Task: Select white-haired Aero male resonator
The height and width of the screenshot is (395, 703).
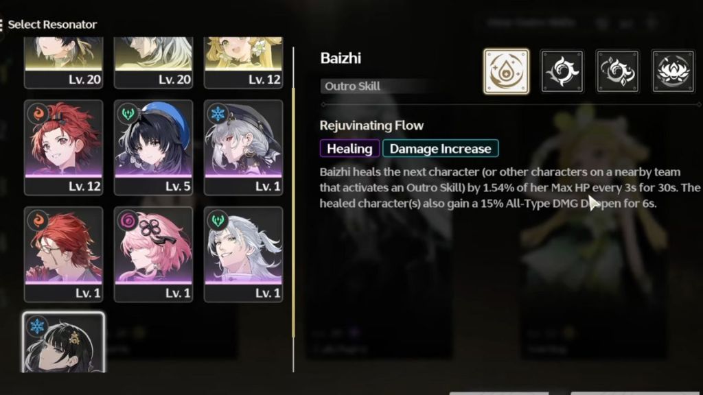Action: click(244, 254)
